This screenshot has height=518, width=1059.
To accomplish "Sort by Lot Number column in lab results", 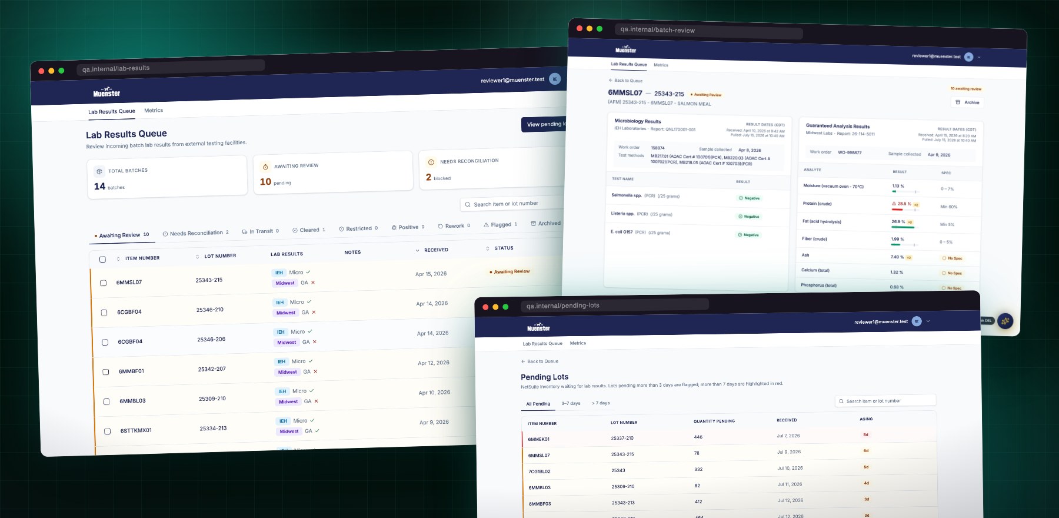I will tap(216, 256).
